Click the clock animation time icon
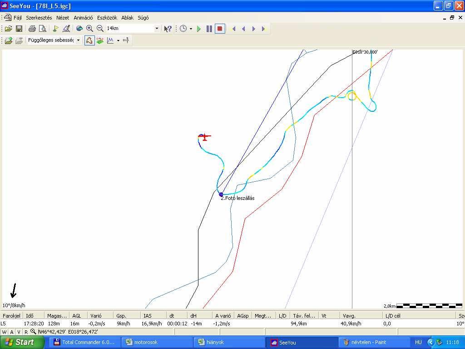 tap(183, 29)
